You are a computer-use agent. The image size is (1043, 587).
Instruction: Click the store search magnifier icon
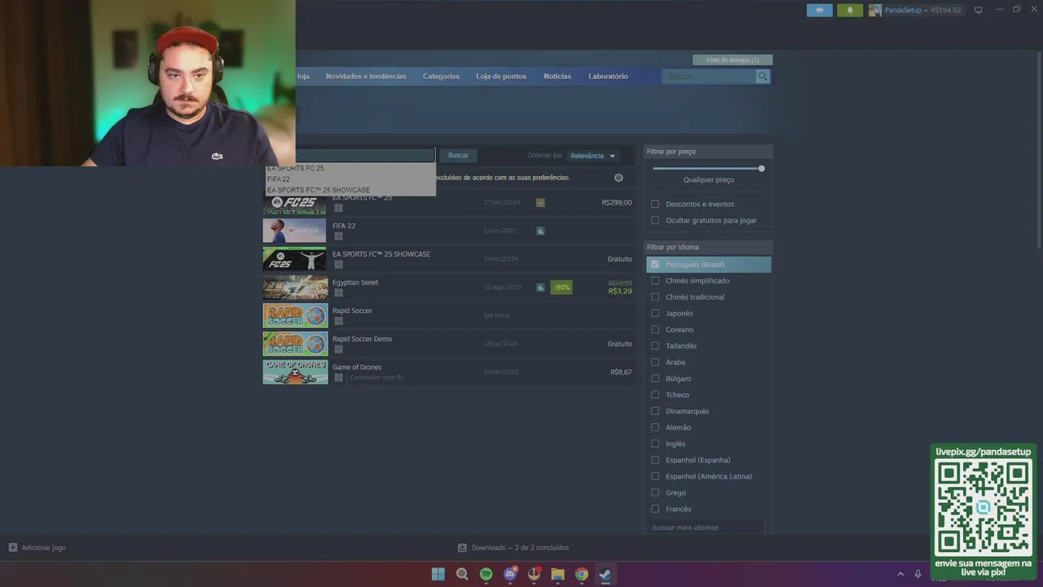point(763,77)
